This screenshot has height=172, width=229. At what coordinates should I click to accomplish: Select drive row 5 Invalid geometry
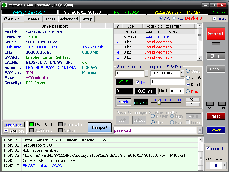click(x=156, y=57)
